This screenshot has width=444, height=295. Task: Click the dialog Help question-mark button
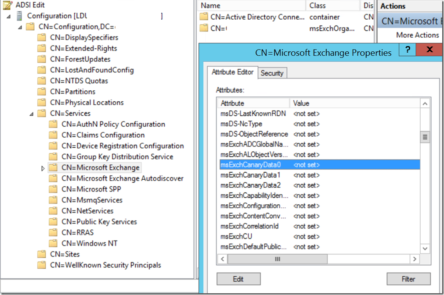pos(408,50)
